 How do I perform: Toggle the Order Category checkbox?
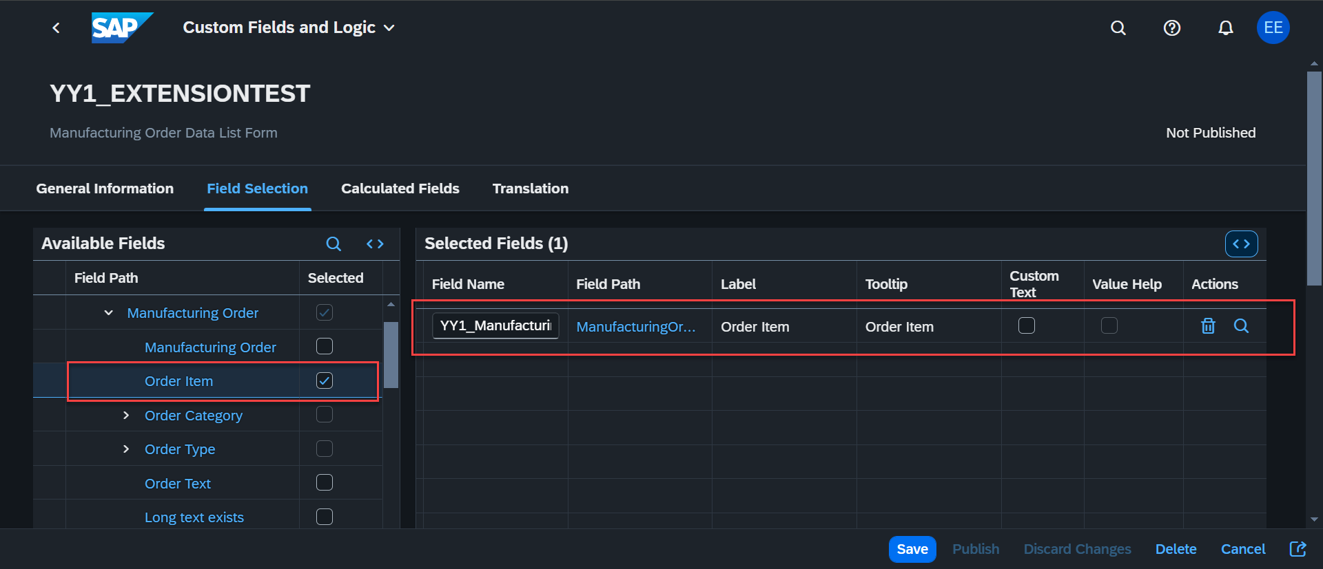(325, 414)
